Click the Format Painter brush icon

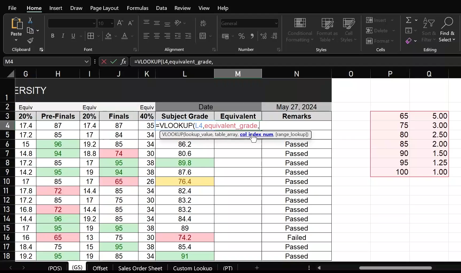30,41
